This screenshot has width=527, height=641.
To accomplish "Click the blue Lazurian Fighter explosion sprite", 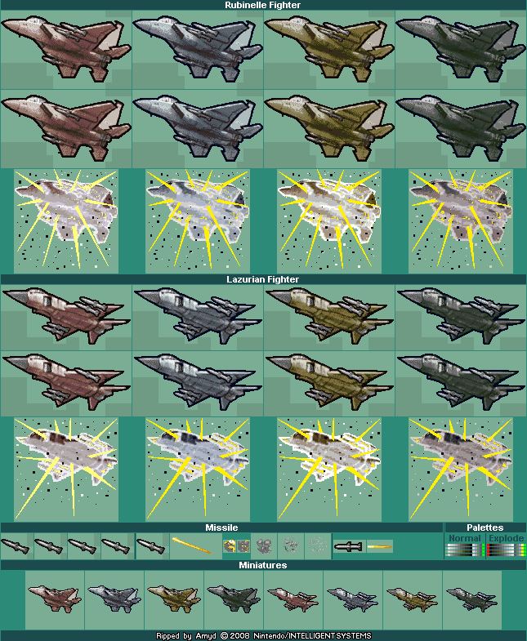I will point(198,470).
